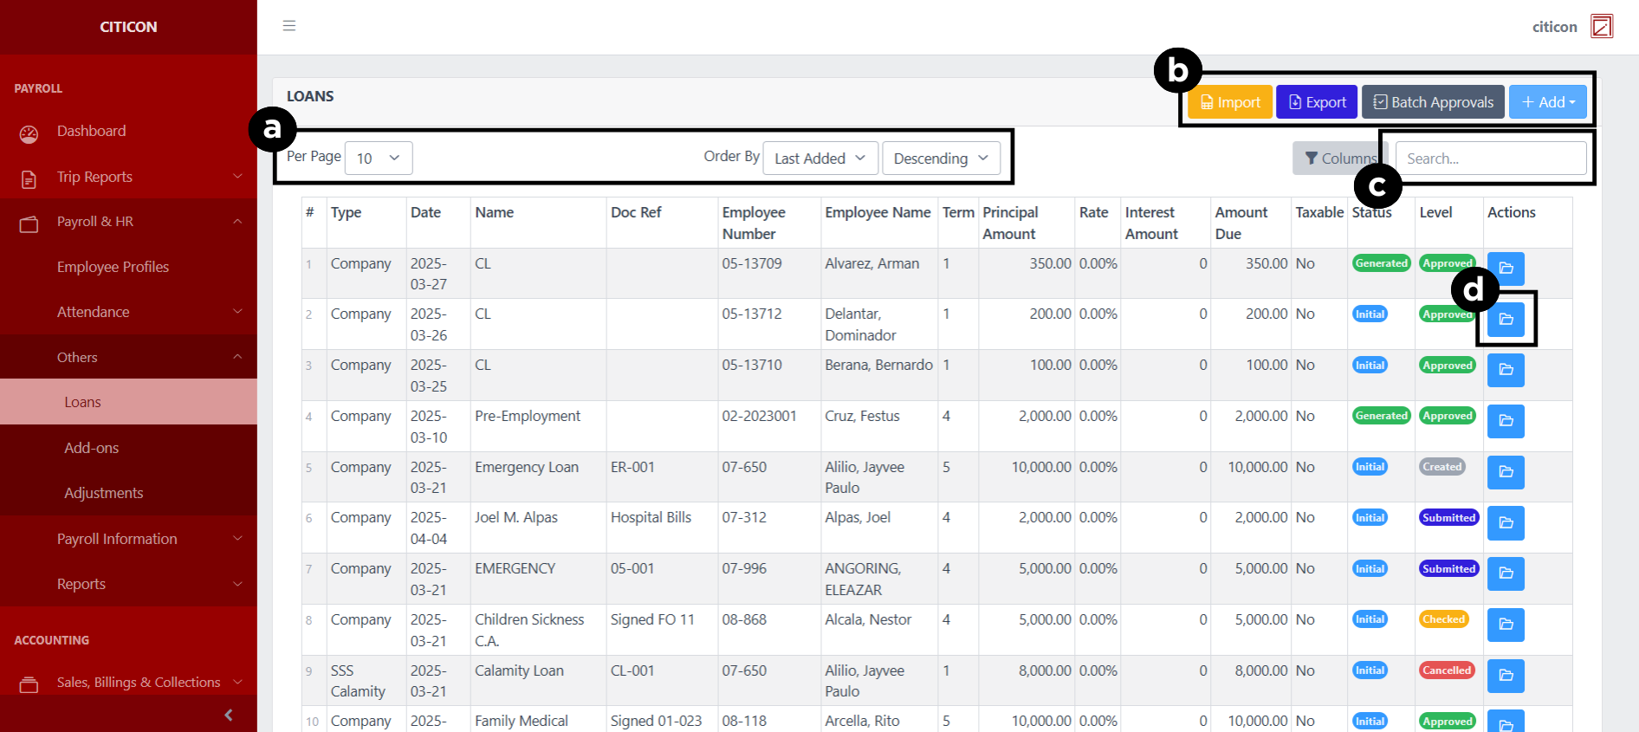Click the Cancelled level badge

[x=1447, y=670]
